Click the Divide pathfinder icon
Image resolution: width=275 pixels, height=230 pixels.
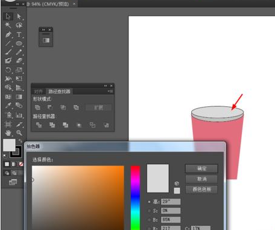39,125
